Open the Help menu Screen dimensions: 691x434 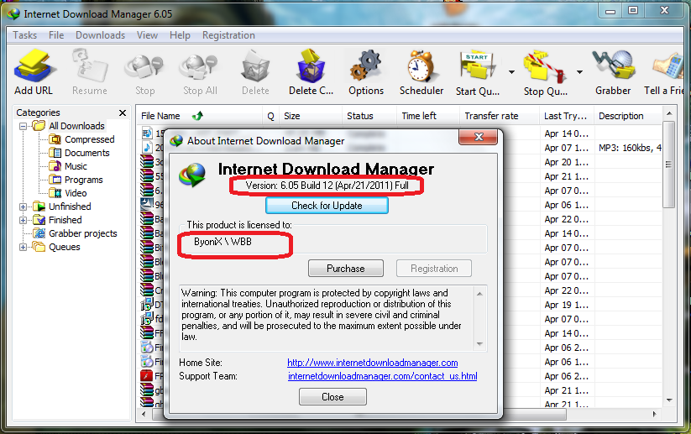[x=180, y=35]
